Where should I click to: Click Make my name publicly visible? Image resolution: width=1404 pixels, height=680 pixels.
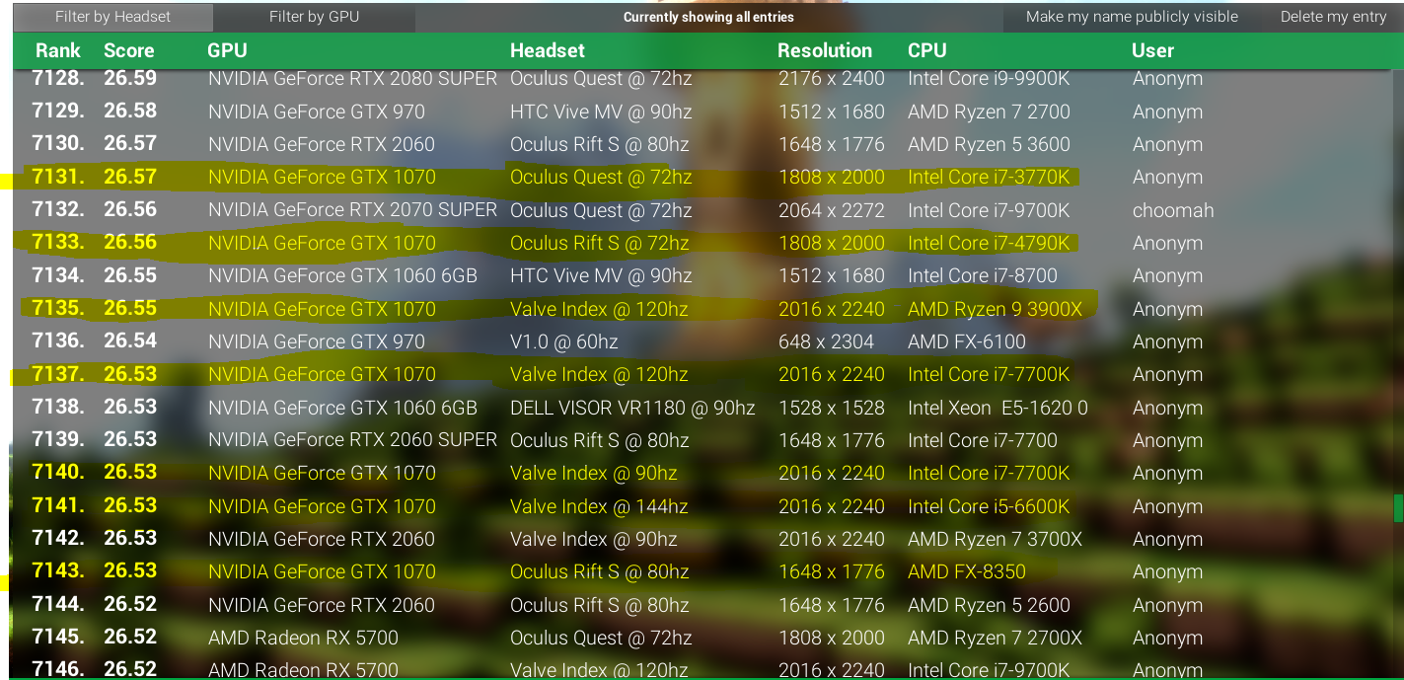[1132, 17]
